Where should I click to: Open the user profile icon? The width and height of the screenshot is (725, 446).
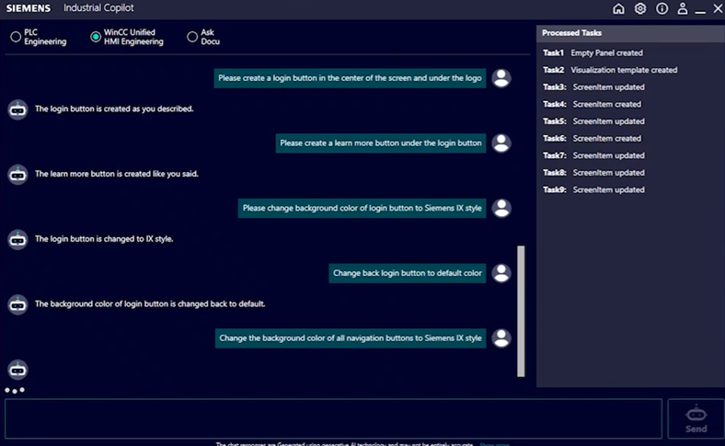coord(683,8)
